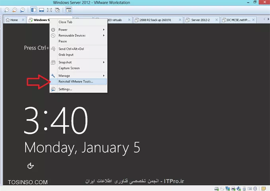Click the 2008 R2 back up tab icon
This screenshot has width=270, height=191.
137,20
